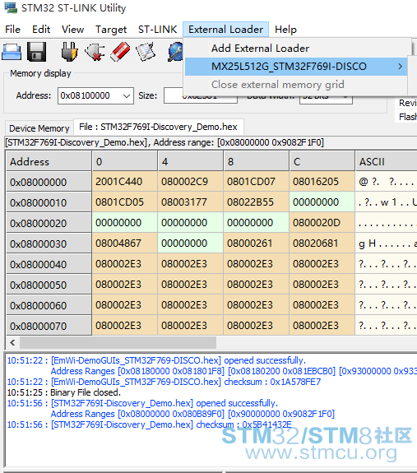
Task: Click cell value 2001C440
Action: click(x=124, y=182)
